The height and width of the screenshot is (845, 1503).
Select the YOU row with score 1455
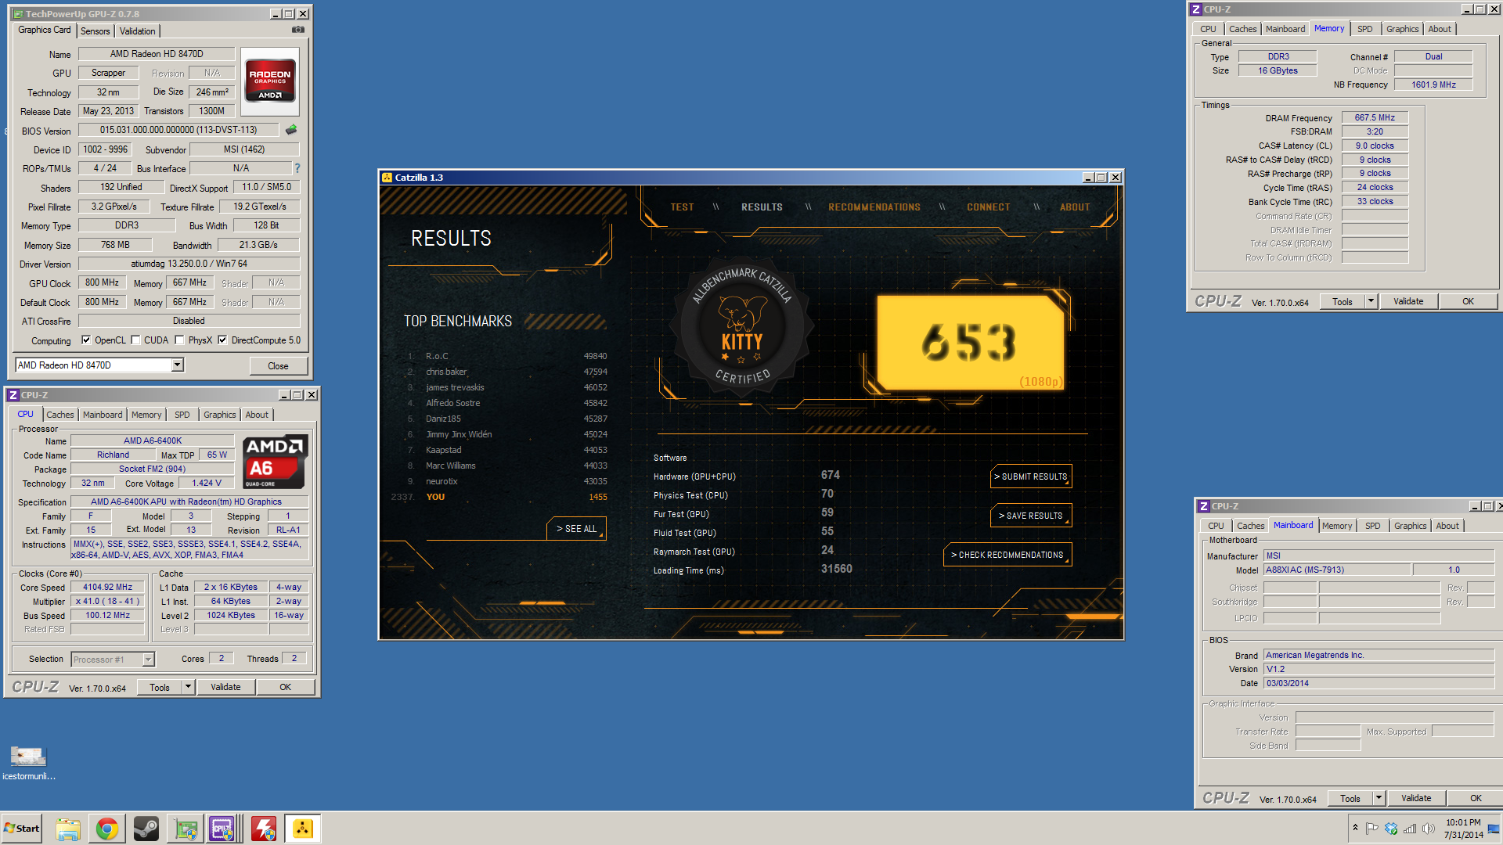[499, 497]
